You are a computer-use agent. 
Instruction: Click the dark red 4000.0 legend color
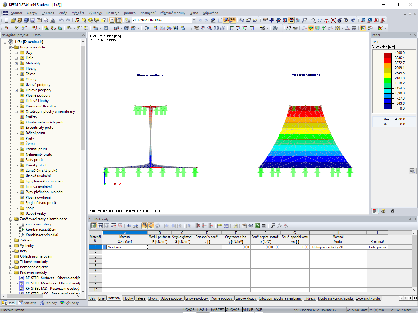(x=388, y=55)
